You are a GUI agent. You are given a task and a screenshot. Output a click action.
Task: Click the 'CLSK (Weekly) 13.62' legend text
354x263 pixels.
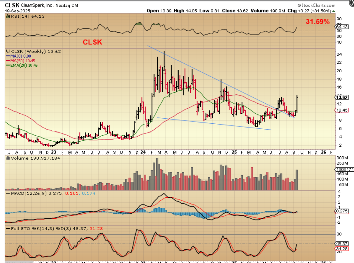tap(36, 51)
